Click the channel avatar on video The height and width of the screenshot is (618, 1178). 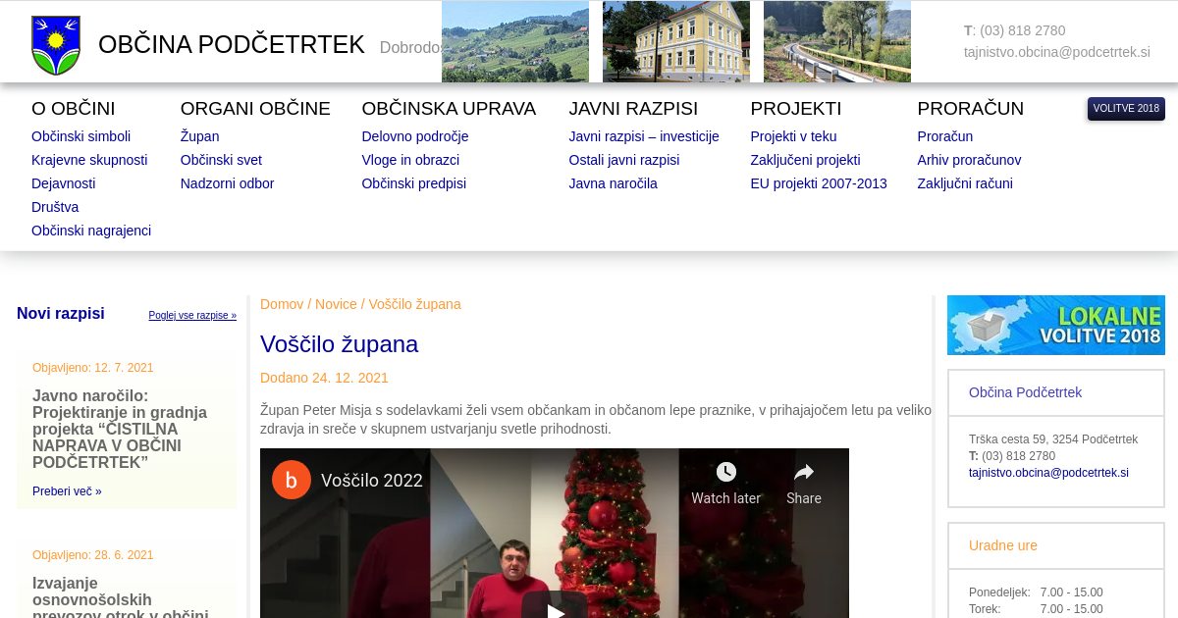tap(292, 481)
